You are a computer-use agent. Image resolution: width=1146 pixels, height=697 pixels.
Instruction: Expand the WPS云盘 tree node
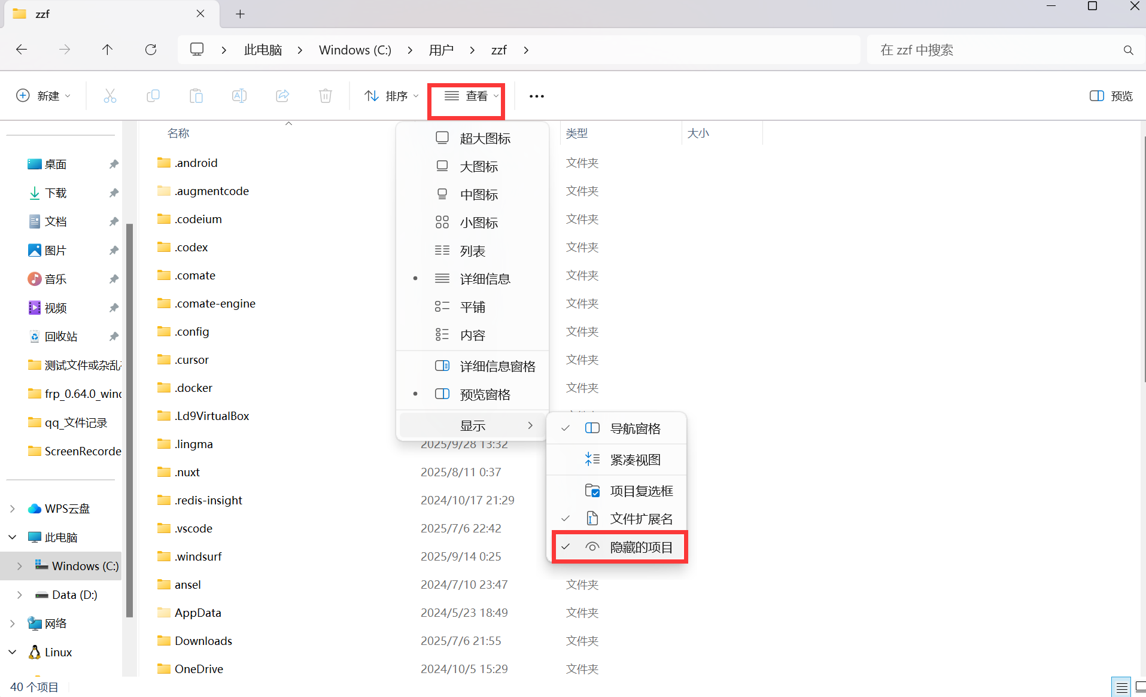(x=13, y=509)
